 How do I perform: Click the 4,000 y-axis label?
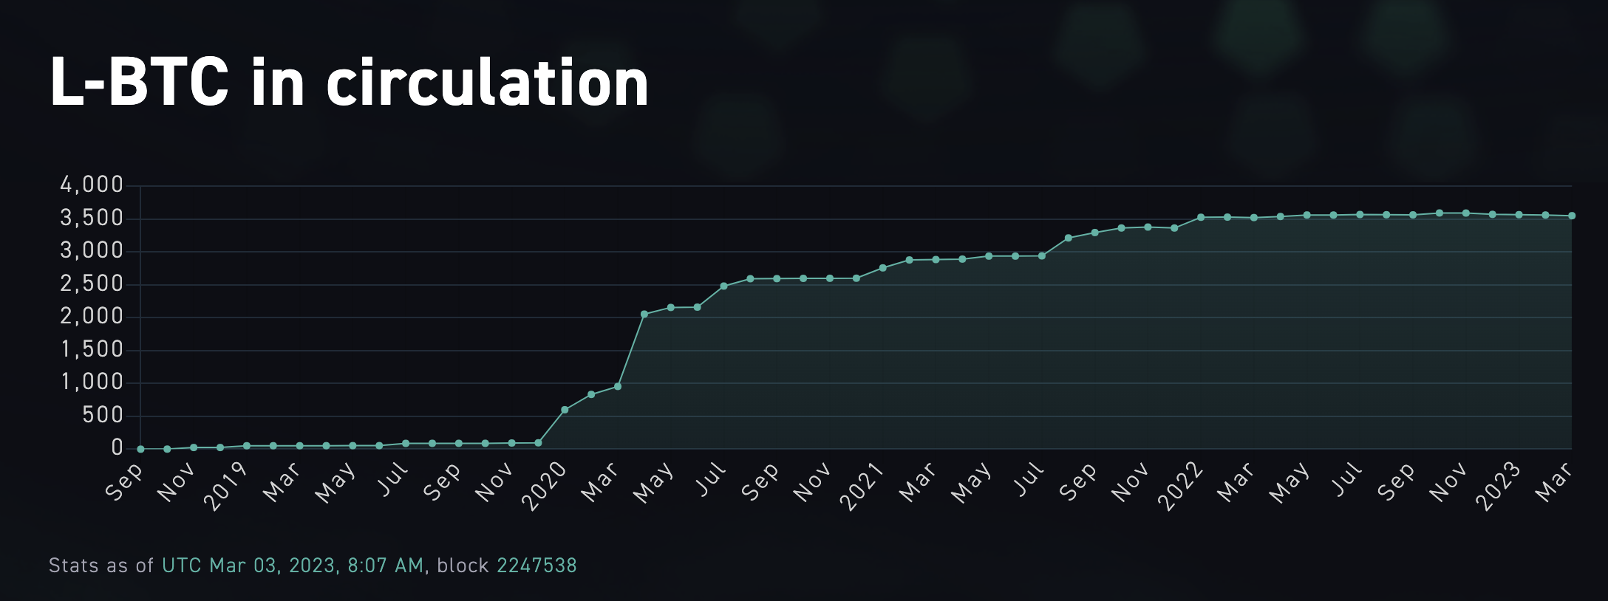point(92,185)
